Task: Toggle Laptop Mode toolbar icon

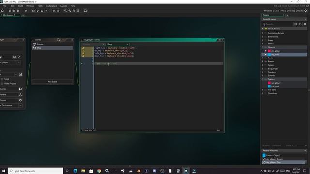Action: [x=85, y=11]
